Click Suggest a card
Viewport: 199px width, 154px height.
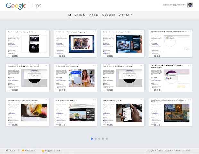(x=51, y=150)
